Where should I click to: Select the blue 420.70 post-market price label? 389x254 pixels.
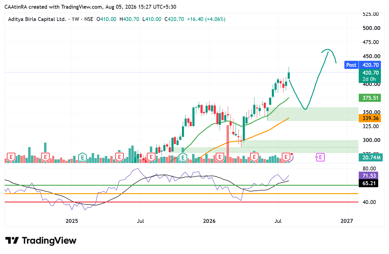[370, 65]
